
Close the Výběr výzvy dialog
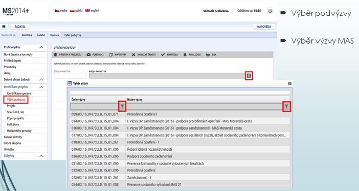(289, 83)
